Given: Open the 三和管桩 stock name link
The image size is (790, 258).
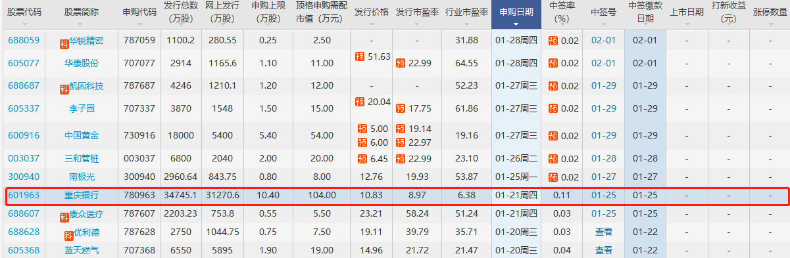Looking at the screenshot, I should pos(82,159).
